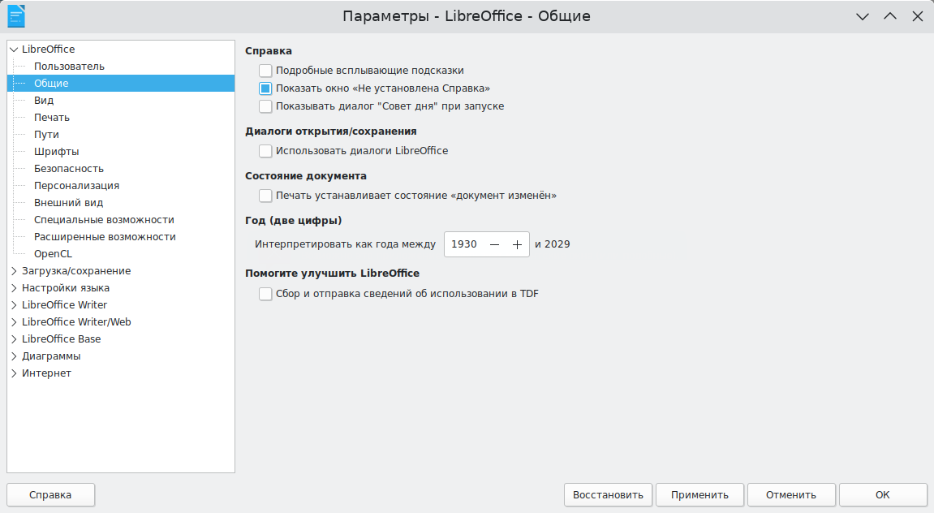Click the «Отменить» button
Image resolution: width=934 pixels, height=513 pixels.
tap(791, 495)
